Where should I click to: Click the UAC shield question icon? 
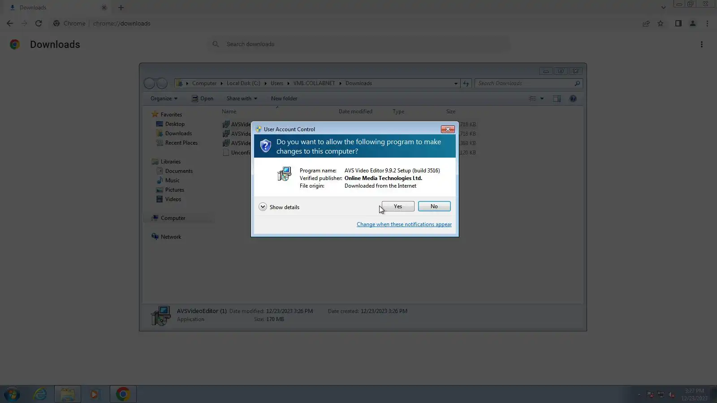coord(266,146)
